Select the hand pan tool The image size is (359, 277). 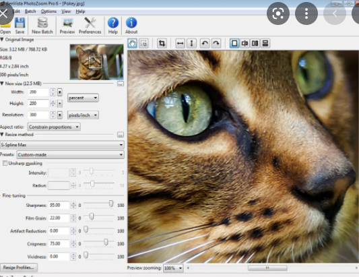(132, 43)
